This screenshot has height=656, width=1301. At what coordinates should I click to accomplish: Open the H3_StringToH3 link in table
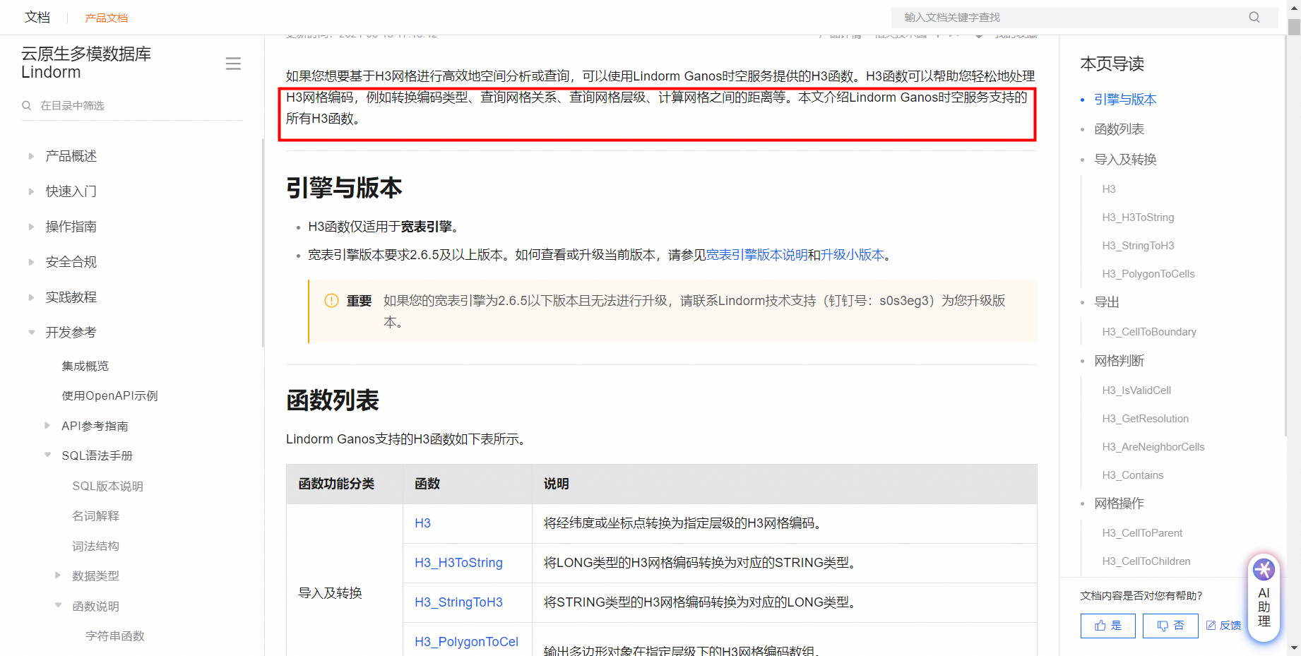click(x=458, y=602)
